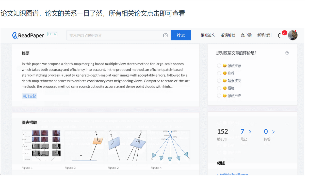Open the Figure_1 thumbnail
Image resolution: width=325 pixels, height=182 pixels.
(41, 146)
